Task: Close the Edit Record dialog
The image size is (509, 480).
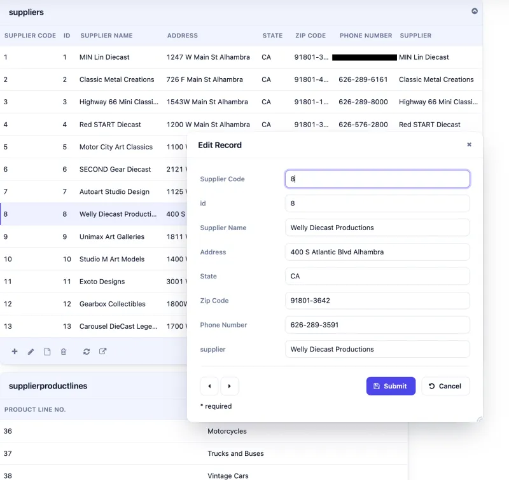Action: coord(469,144)
